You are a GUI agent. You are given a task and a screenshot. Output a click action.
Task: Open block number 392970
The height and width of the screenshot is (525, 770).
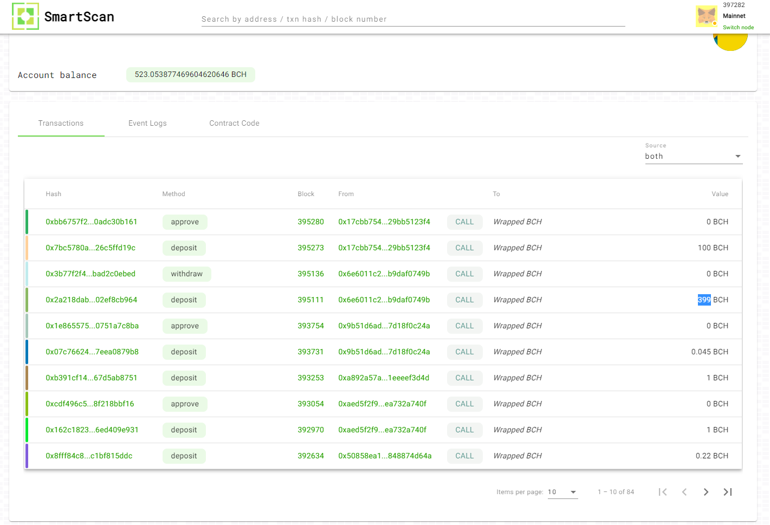(x=311, y=430)
